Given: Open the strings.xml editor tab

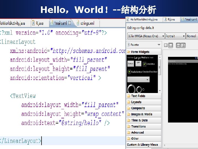Looking at the screenshot, I should 87,23.
